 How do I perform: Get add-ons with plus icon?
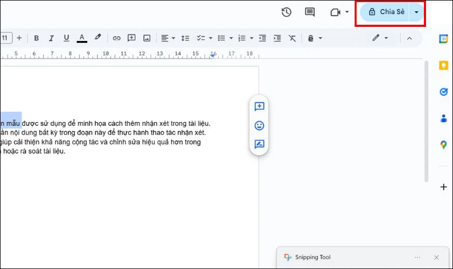tap(443, 187)
